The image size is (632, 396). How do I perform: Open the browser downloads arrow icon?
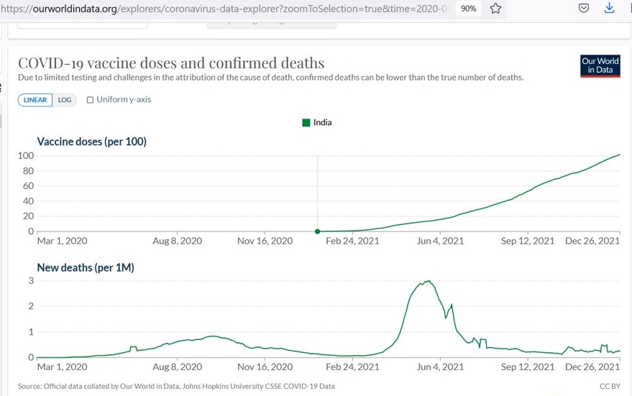pyautogui.click(x=610, y=9)
